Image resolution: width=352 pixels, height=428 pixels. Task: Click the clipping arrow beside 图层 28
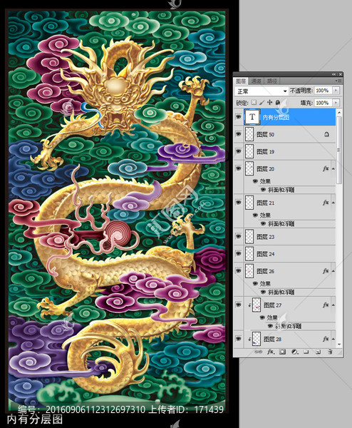point(249,339)
